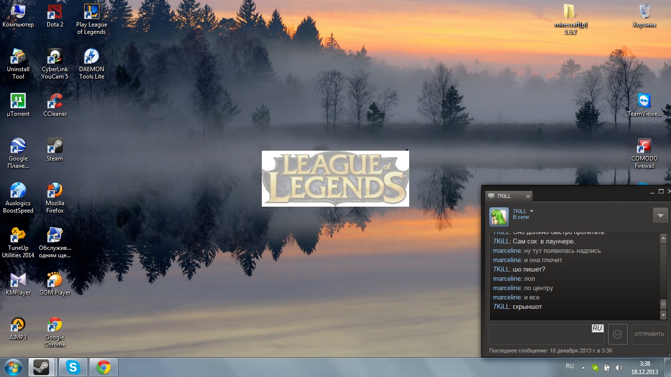Click the volume speaker tray icon
Screen dimensions: 671x377
pos(619,367)
